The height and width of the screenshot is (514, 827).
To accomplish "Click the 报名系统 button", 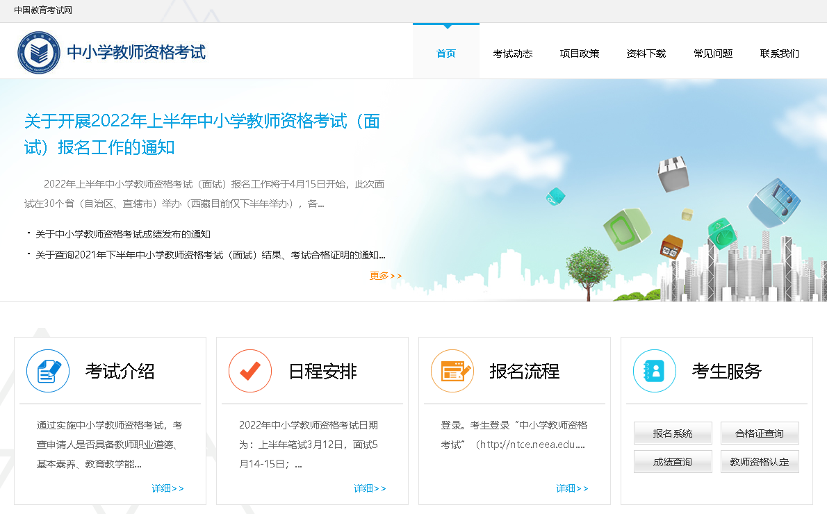I will (x=673, y=433).
